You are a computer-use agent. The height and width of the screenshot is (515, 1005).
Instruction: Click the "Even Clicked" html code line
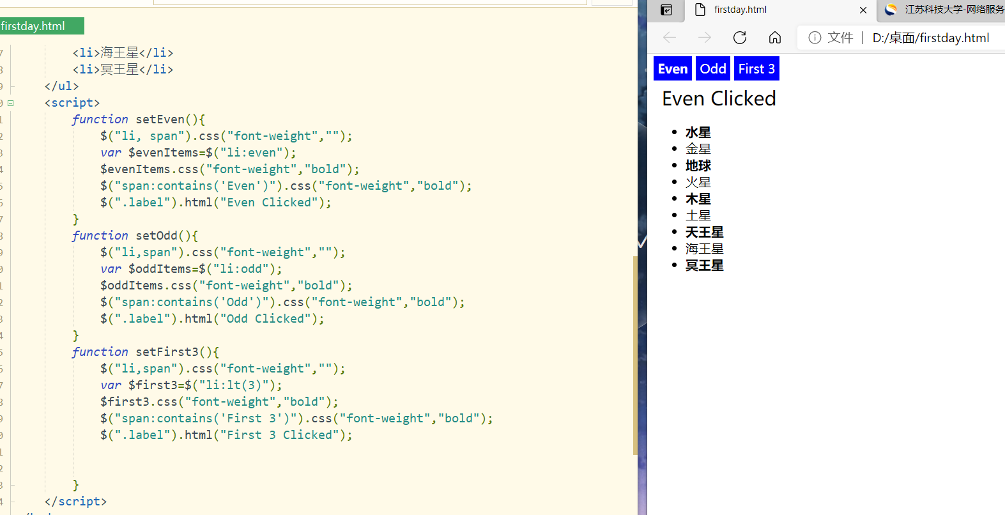[216, 203]
